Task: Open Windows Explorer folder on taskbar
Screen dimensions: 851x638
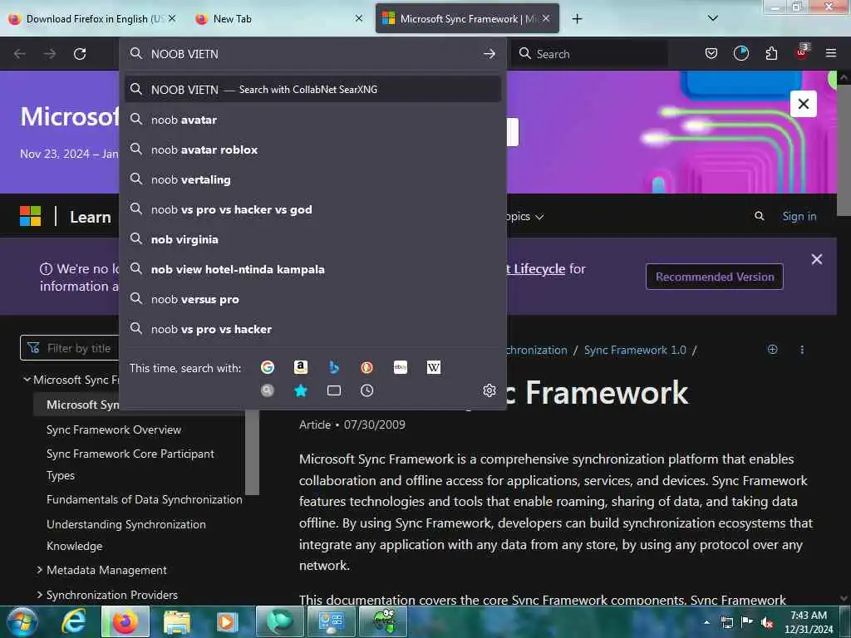Action: click(176, 621)
